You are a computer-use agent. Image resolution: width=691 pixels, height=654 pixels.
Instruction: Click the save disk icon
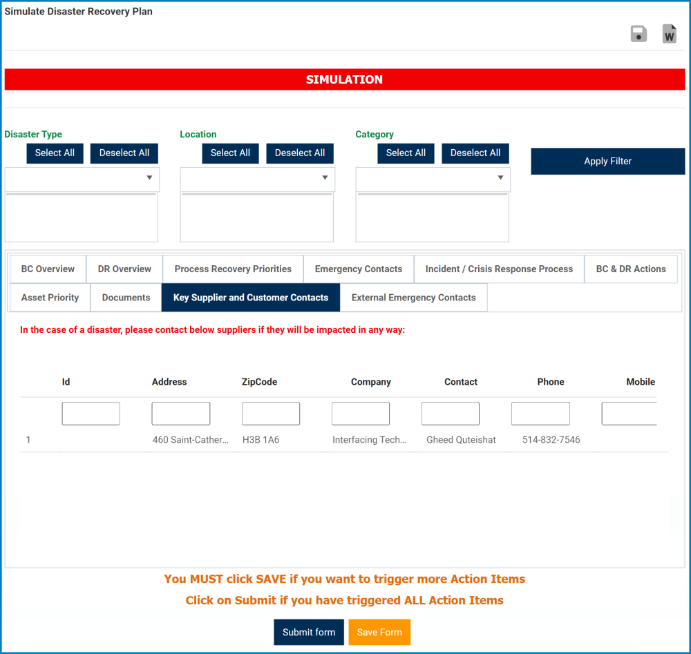[638, 34]
